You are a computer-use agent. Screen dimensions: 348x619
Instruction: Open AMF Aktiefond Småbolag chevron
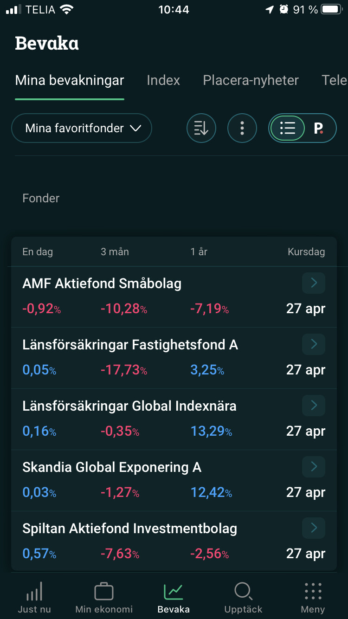point(314,283)
